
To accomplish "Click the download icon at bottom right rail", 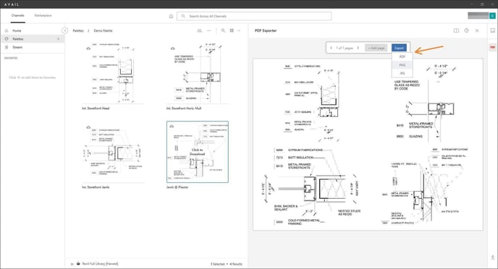I will click(493, 257).
